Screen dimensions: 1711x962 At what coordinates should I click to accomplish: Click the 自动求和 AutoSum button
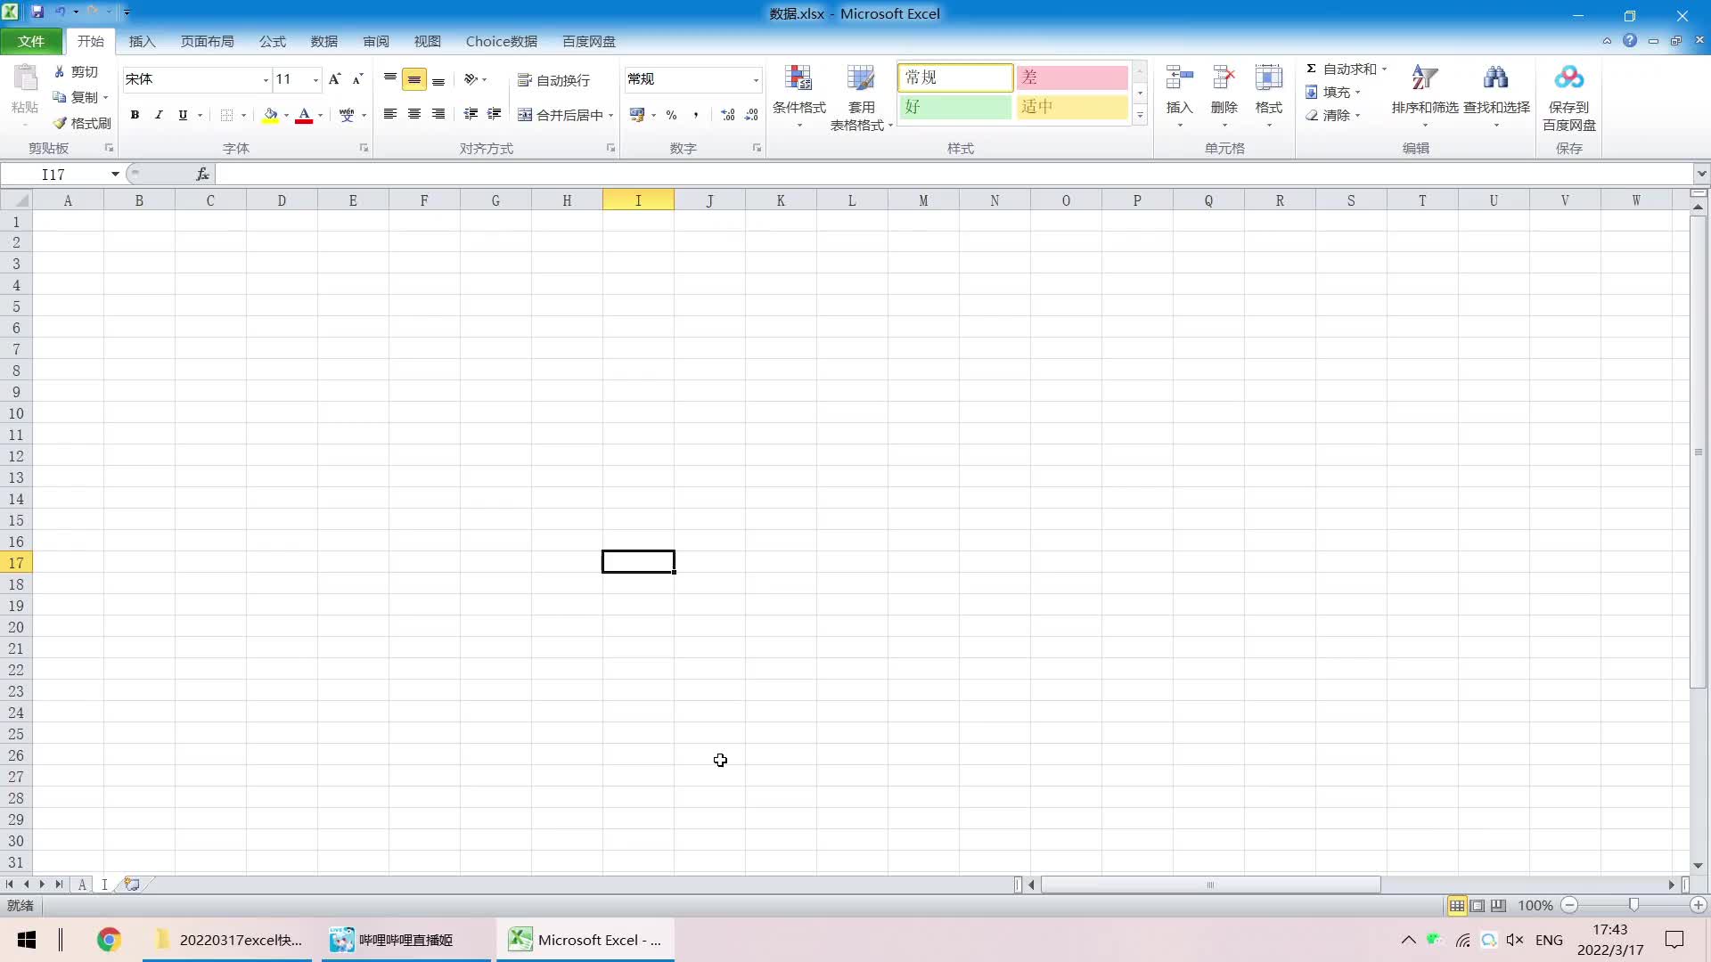[1341, 69]
